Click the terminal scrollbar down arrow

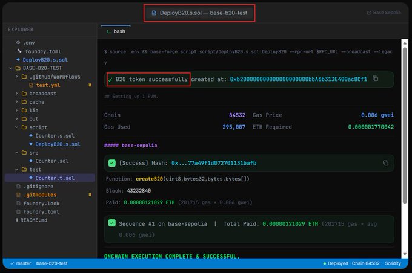click(405, 254)
